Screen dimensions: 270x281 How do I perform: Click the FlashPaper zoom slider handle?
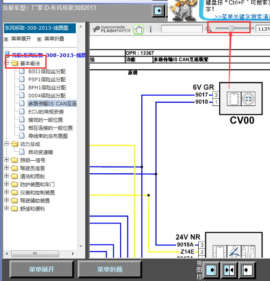(x=231, y=29)
